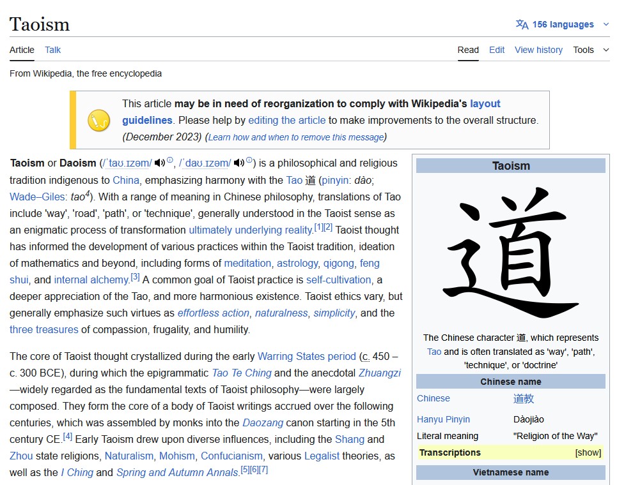
Task: Follow the ultimately underlying reality link
Action: (x=251, y=230)
